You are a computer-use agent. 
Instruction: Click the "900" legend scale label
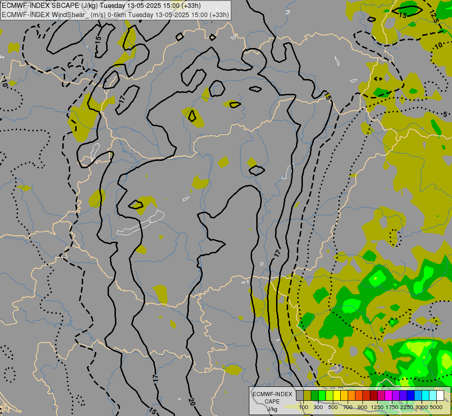362,407
